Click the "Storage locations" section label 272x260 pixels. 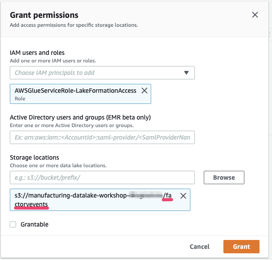[34, 157]
